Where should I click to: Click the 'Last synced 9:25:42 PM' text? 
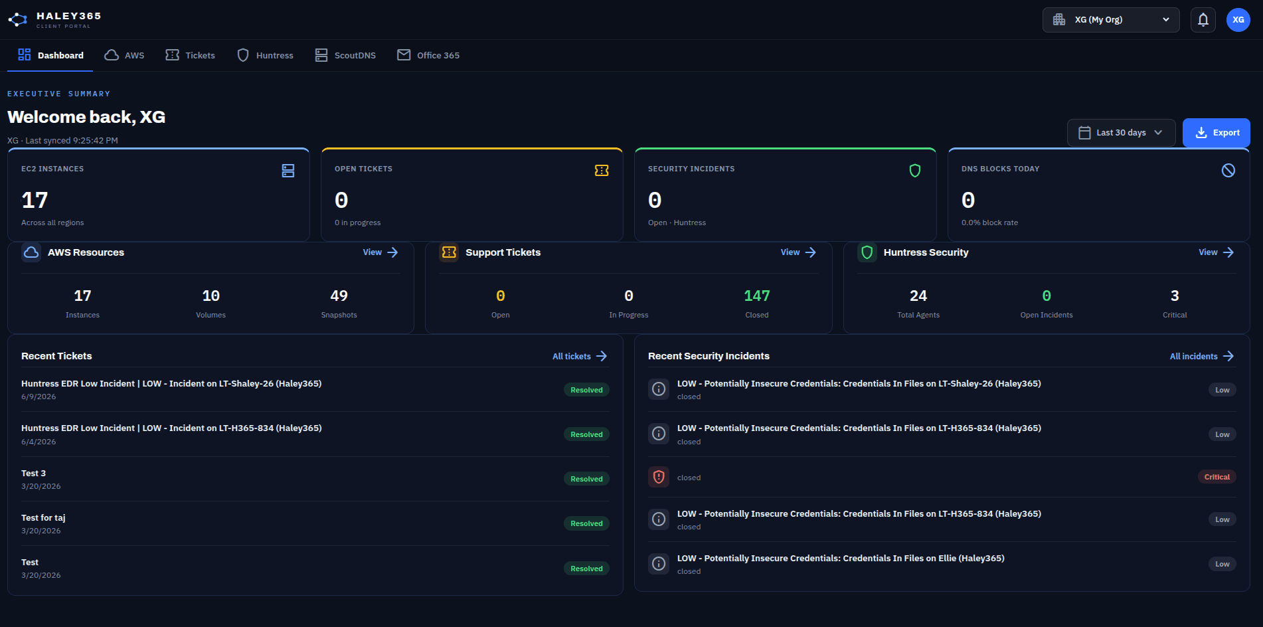coord(72,141)
